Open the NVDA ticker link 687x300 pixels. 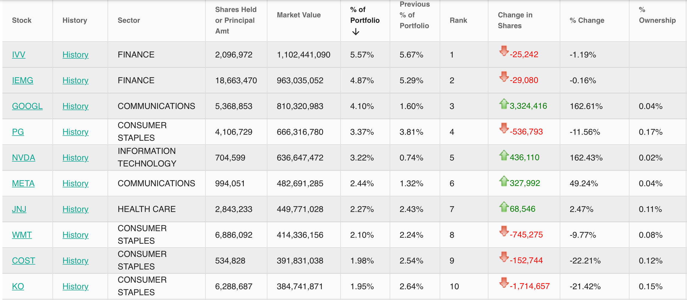tap(23, 158)
